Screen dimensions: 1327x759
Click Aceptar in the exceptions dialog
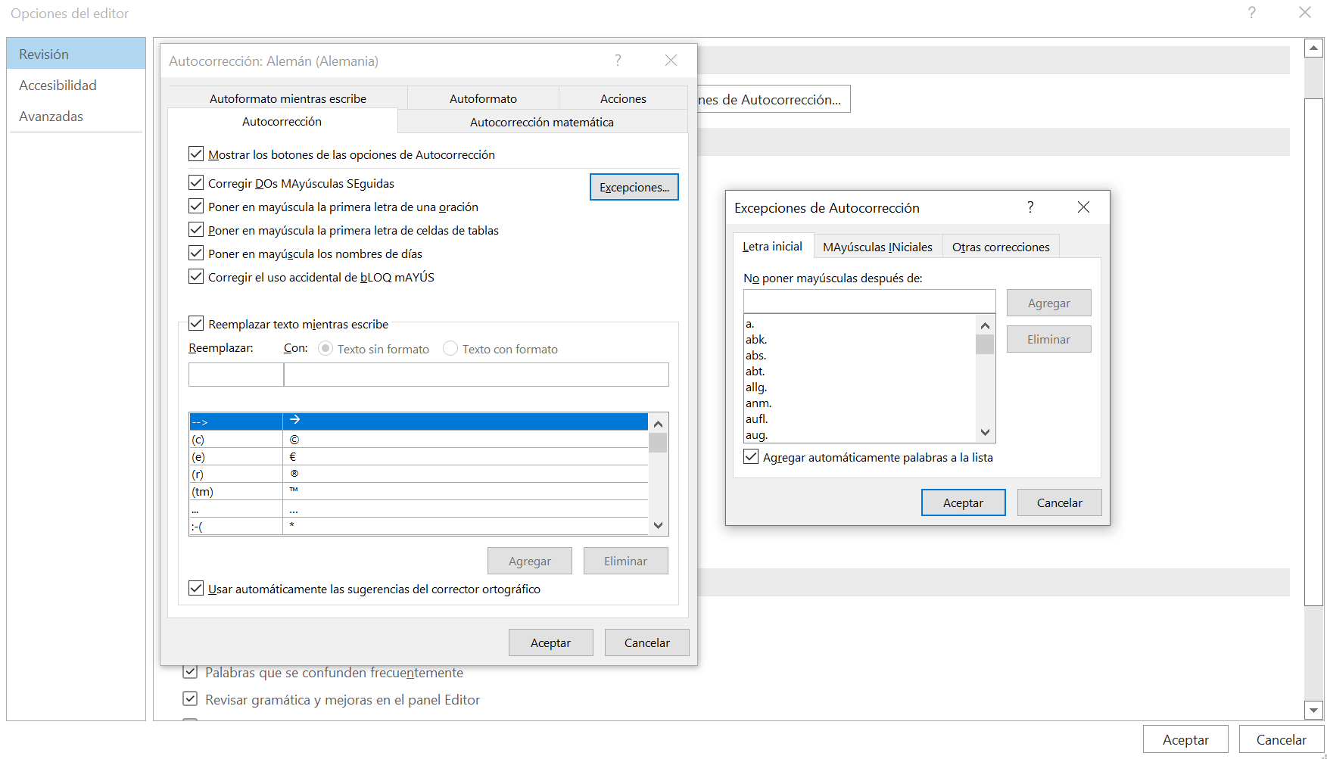click(x=964, y=502)
